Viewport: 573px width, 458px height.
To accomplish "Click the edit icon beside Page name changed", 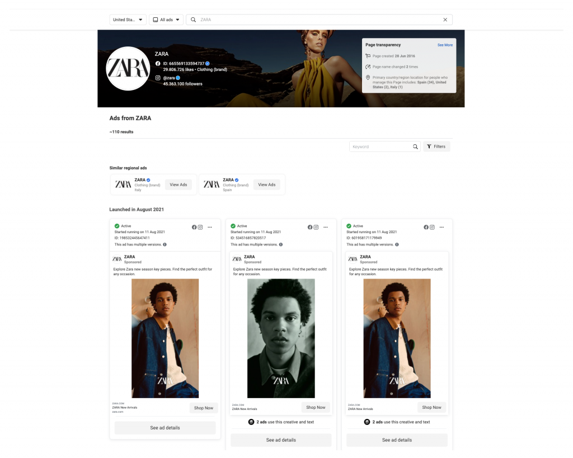I will point(368,67).
